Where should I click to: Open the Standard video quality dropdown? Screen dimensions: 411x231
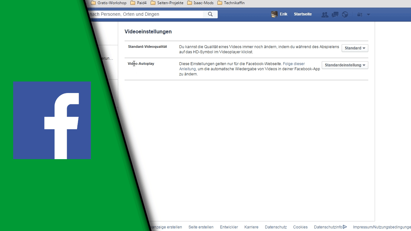(355, 48)
